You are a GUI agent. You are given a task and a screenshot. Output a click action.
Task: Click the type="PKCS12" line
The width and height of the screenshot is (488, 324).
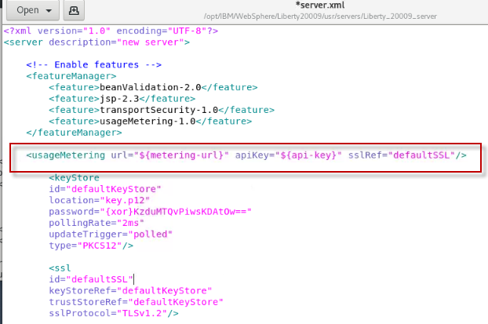(x=88, y=246)
